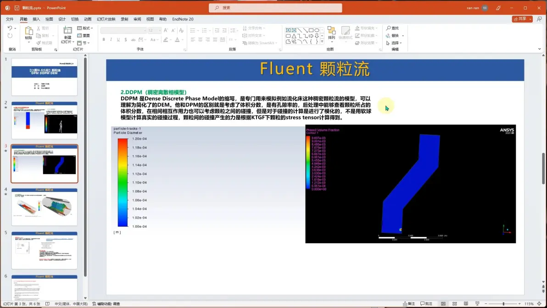Open the EndNote 20 tab
The width and height of the screenshot is (547, 308).
coord(183,19)
